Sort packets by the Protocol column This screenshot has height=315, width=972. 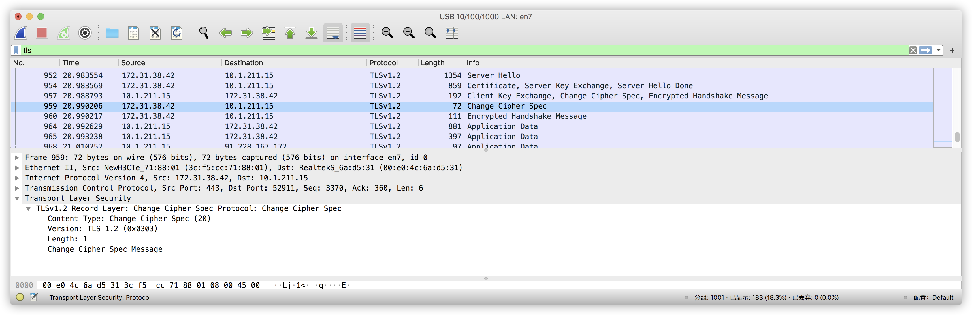[384, 62]
